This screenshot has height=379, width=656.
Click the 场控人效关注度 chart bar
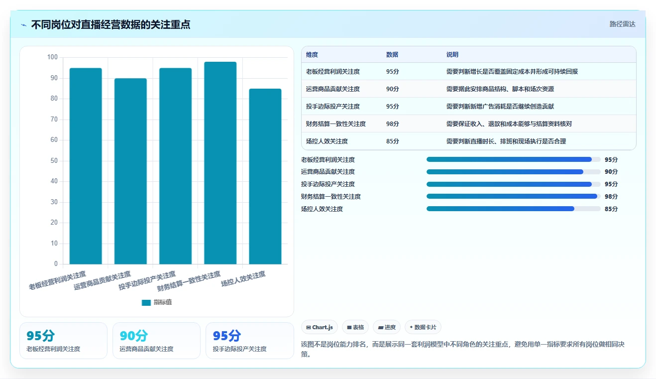point(265,176)
